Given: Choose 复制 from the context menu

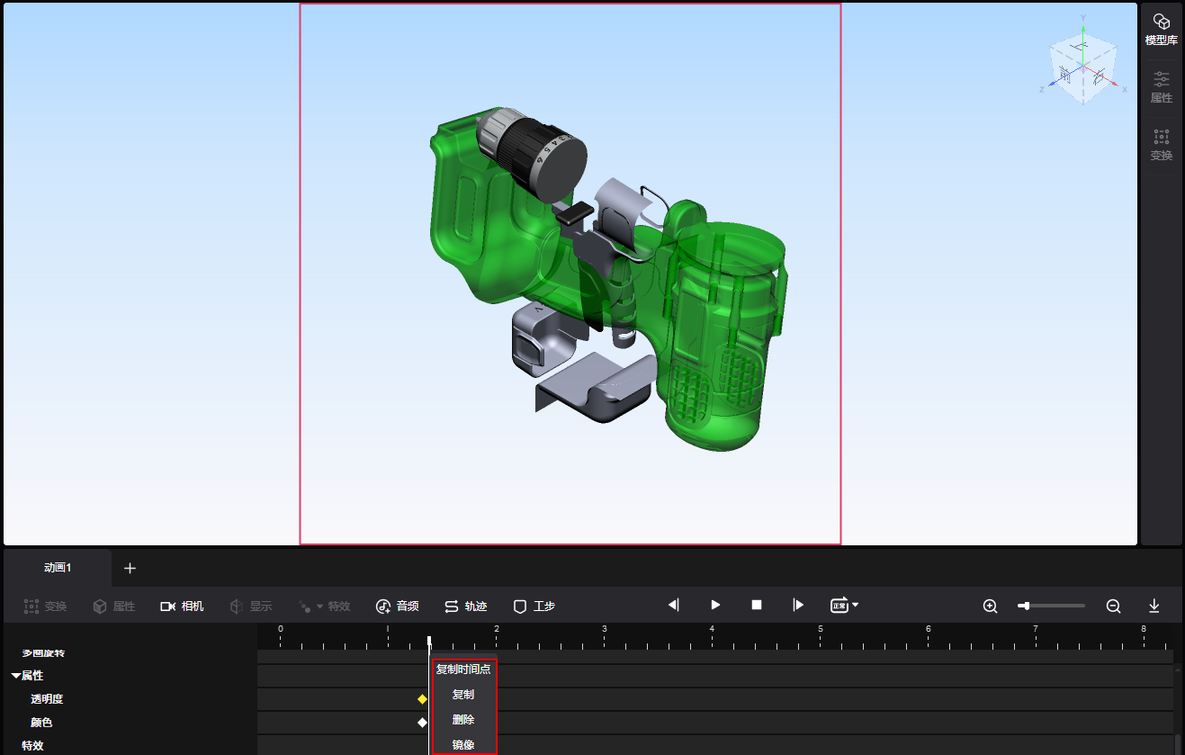Looking at the screenshot, I should (462, 695).
